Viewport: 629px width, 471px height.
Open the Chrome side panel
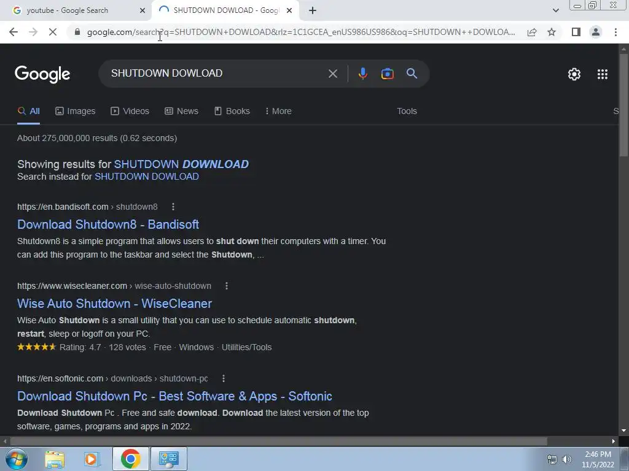click(x=576, y=32)
